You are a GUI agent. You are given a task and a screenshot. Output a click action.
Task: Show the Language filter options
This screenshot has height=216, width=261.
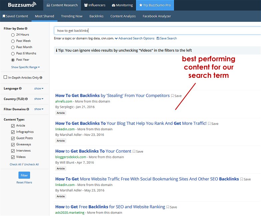tap(39, 88)
